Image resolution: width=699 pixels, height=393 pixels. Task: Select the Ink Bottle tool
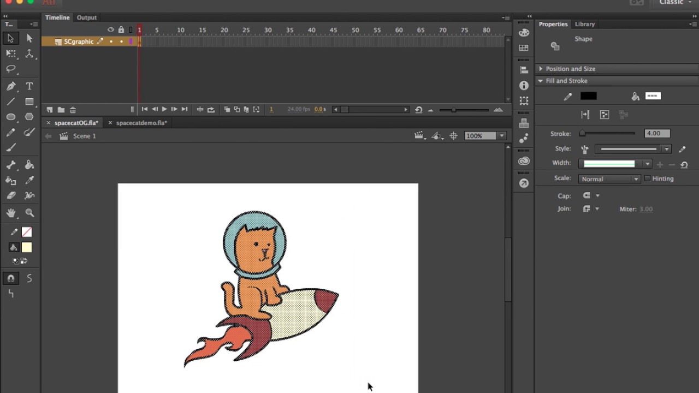pos(10,180)
